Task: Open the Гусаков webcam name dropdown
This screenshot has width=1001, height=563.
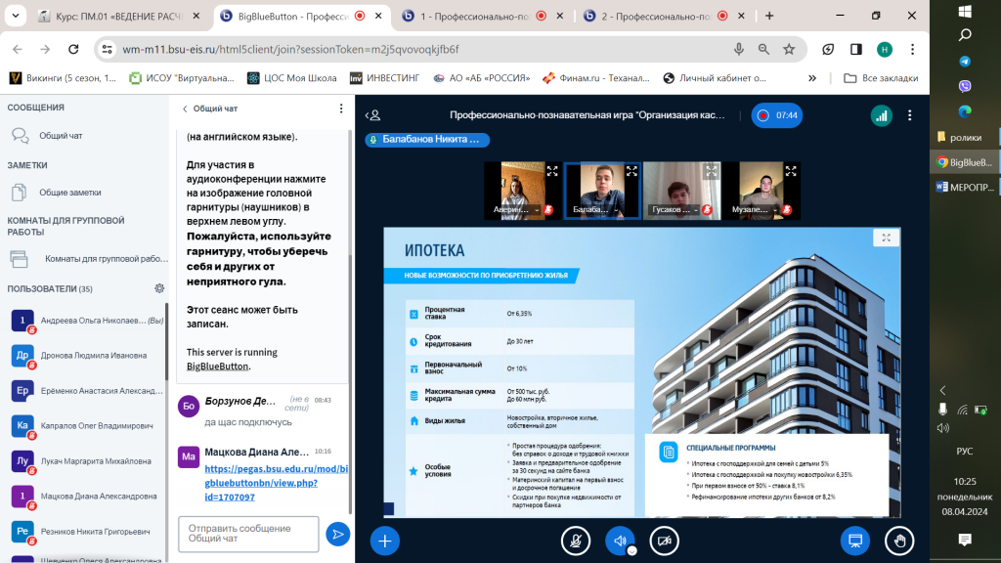Action: click(675, 209)
